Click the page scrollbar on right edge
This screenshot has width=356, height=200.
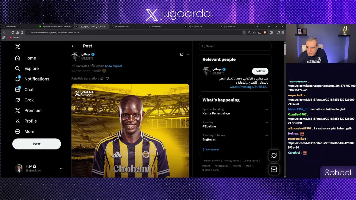(285, 49)
